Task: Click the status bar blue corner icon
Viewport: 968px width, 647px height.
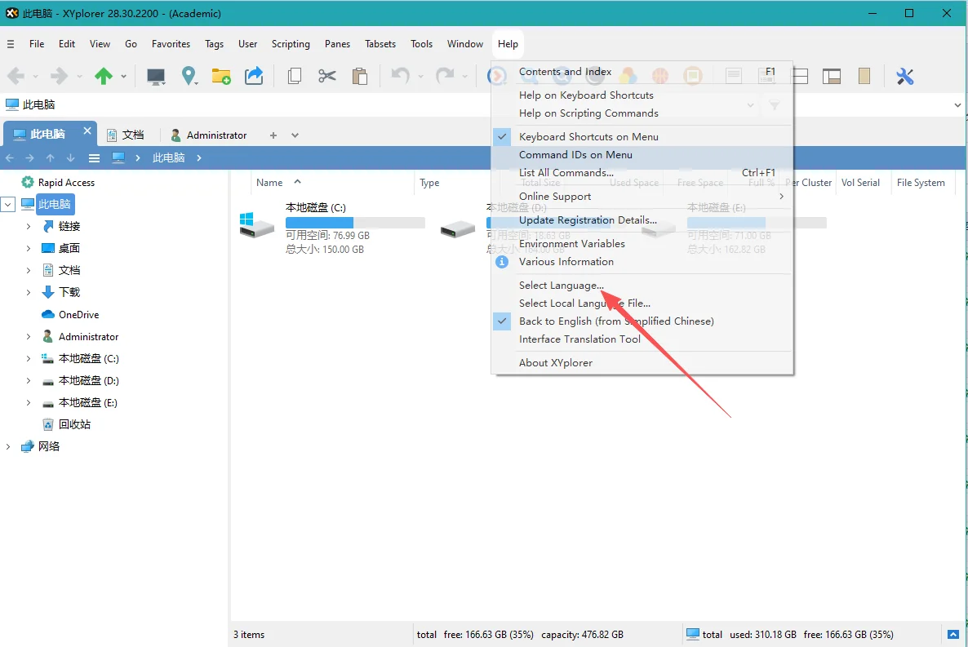Action: [x=953, y=634]
